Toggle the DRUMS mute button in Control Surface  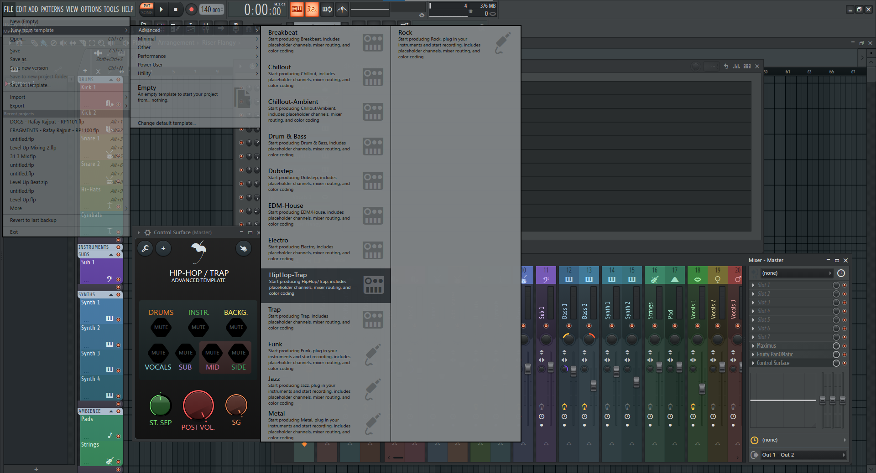(x=161, y=327)
